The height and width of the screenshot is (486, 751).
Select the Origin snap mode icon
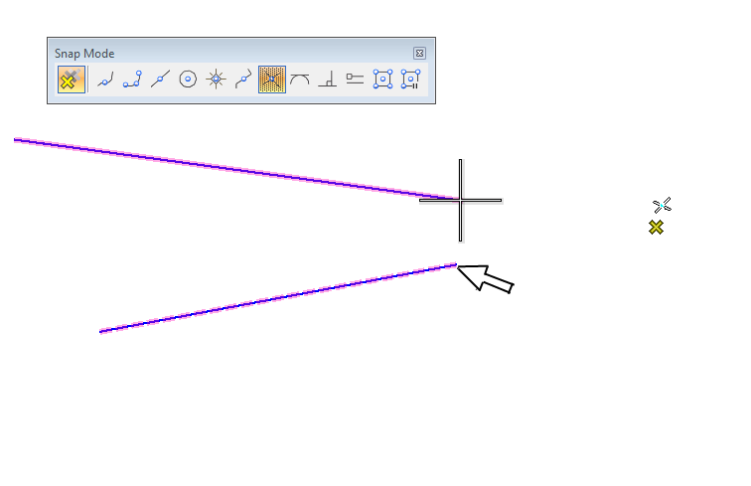click(216, 80)
